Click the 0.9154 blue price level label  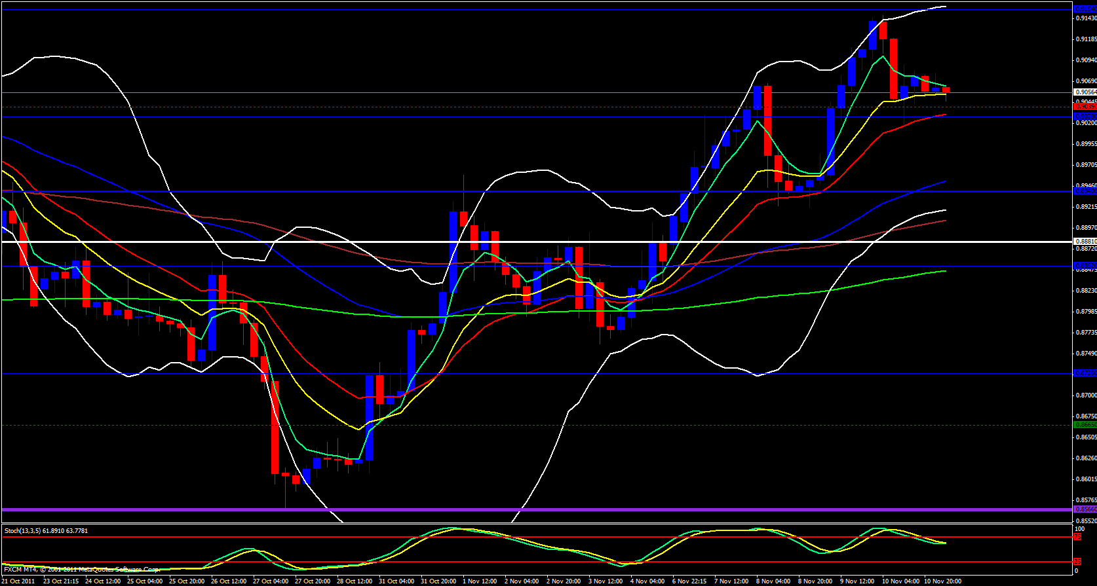click(1085, 9)
